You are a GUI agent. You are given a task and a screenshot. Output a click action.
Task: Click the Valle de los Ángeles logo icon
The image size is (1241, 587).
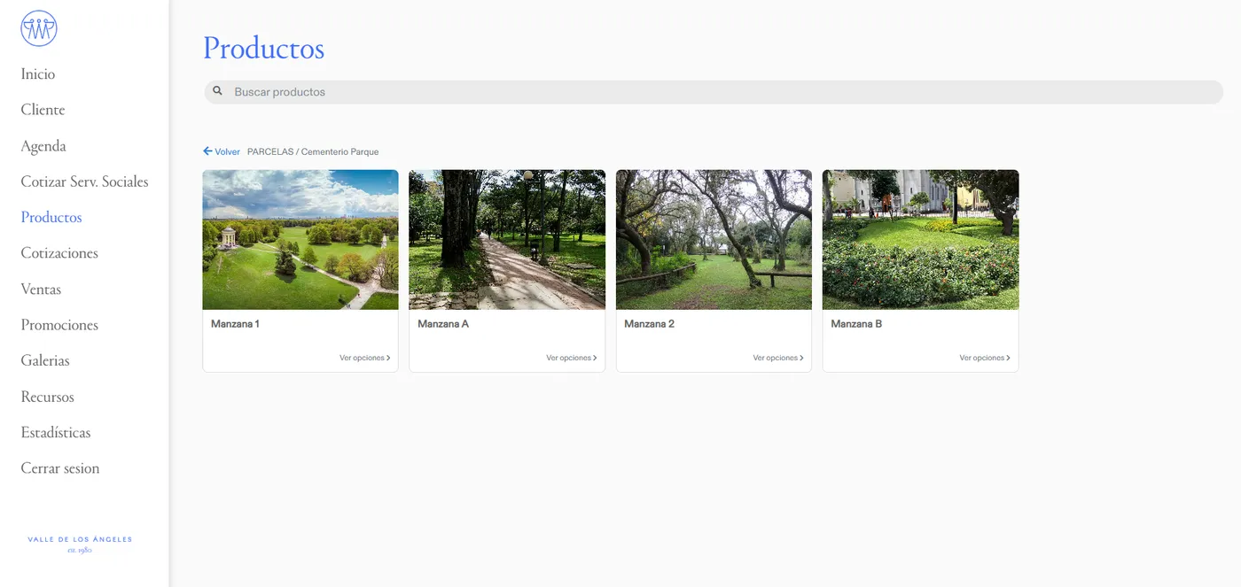coord(39,28)
